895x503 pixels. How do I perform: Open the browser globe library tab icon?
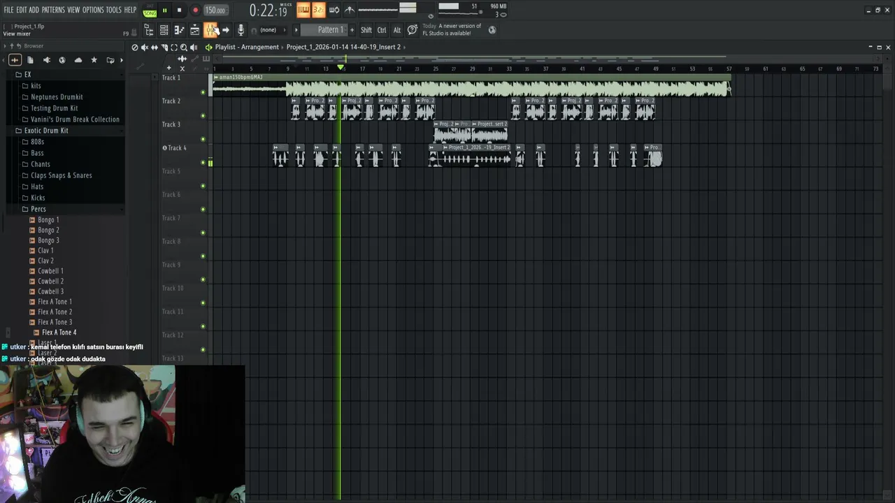62,60
